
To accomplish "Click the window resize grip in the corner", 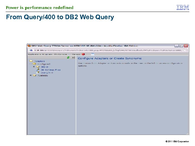I will point(187,134).
